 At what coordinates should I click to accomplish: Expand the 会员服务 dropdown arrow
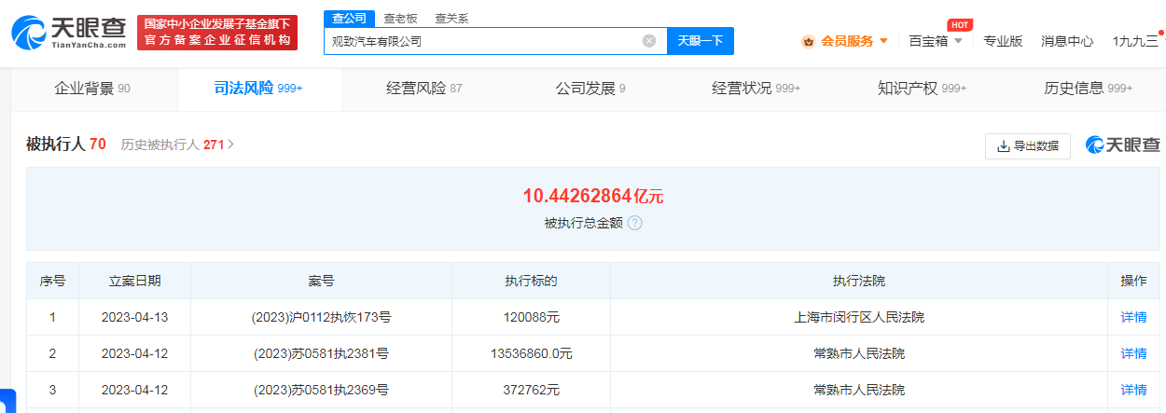point(883,41)
